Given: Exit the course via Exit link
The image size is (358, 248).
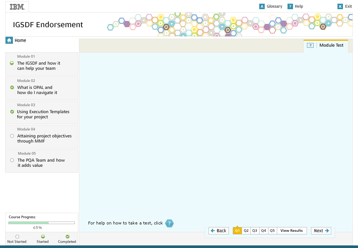Looking at the screenshot, I should [348, 6].
